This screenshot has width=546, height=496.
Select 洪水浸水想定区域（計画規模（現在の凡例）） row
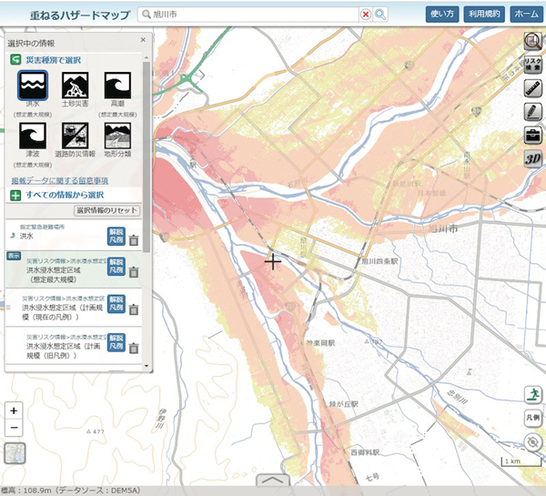tap(74, 308)
